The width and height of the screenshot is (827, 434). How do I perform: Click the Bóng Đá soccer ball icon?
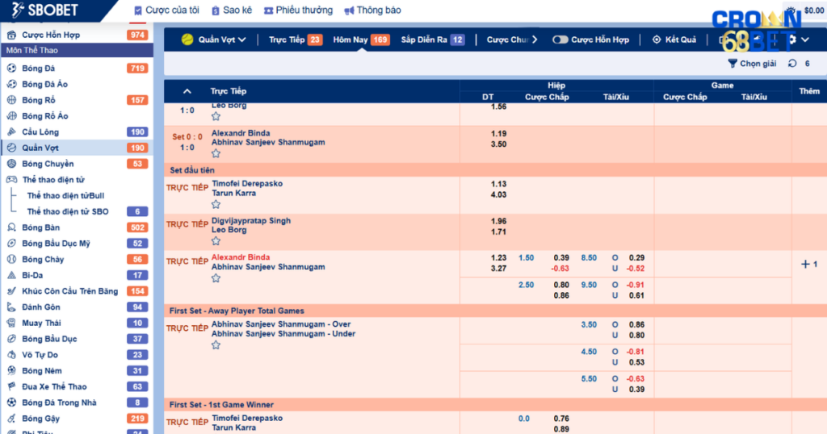tap(11, 69)
